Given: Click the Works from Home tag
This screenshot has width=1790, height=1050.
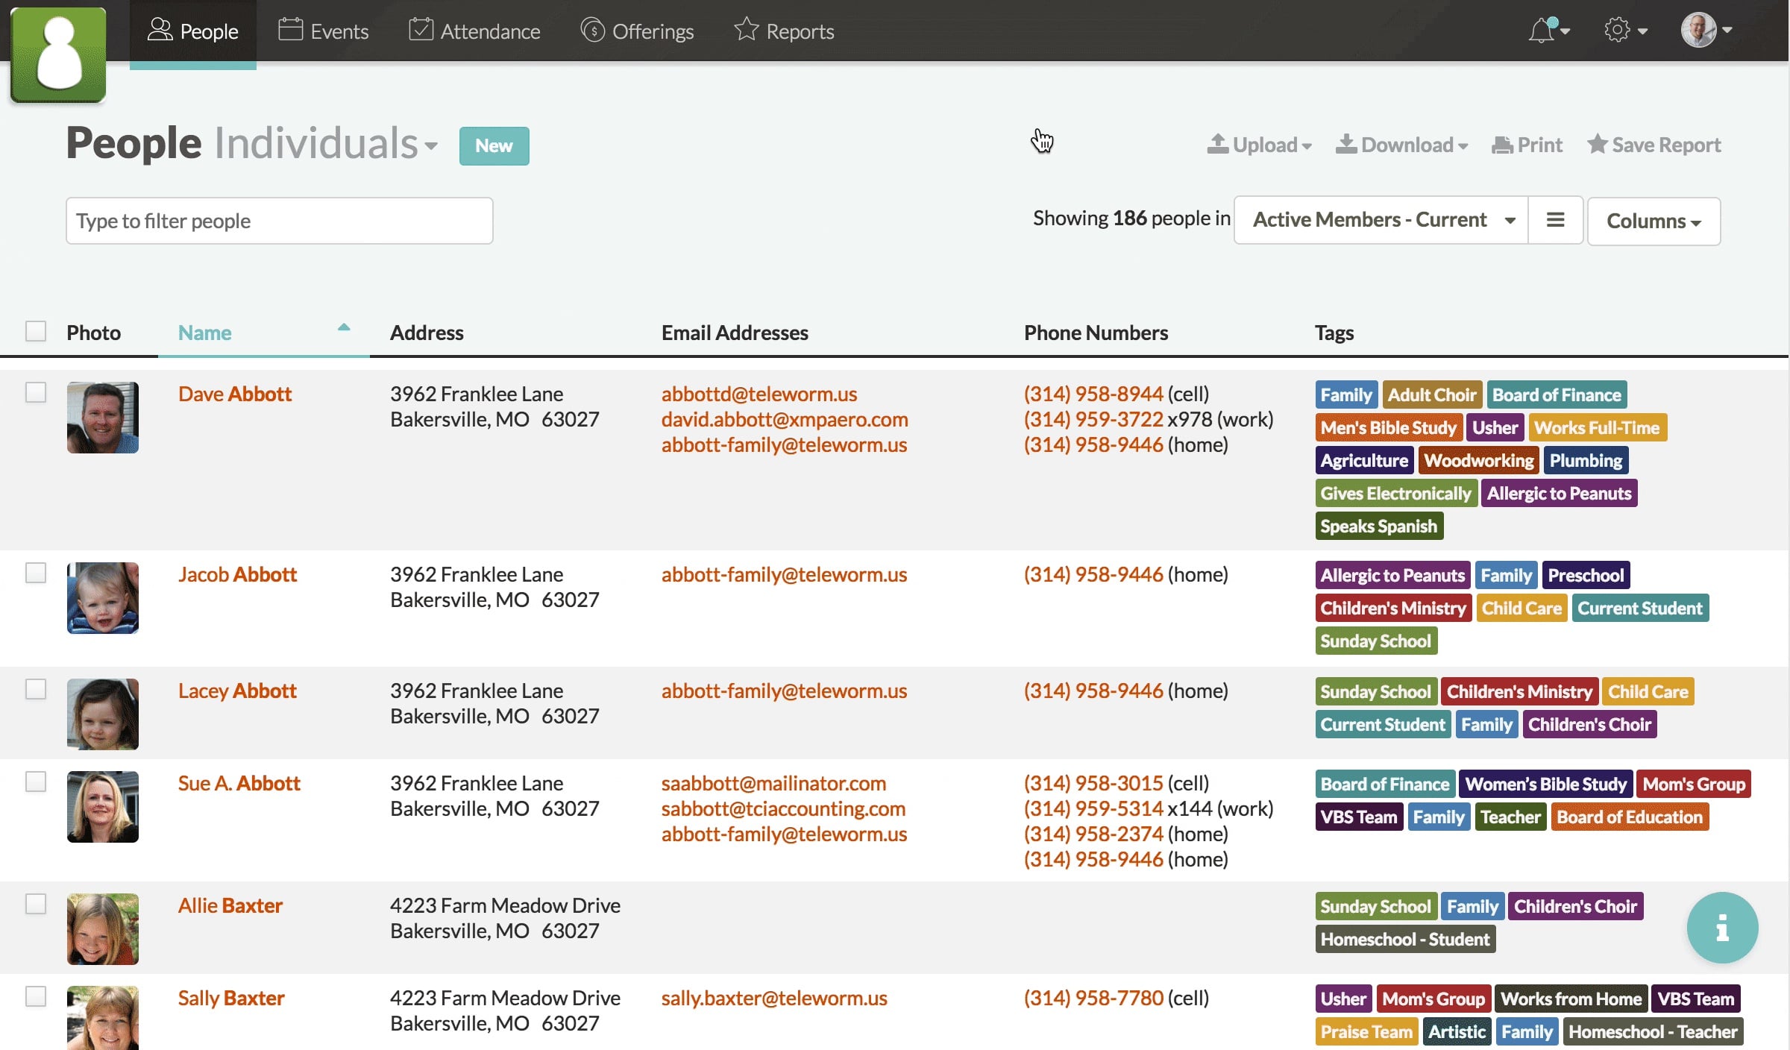Looking at the screenshot, I should tap(1571, 999).
